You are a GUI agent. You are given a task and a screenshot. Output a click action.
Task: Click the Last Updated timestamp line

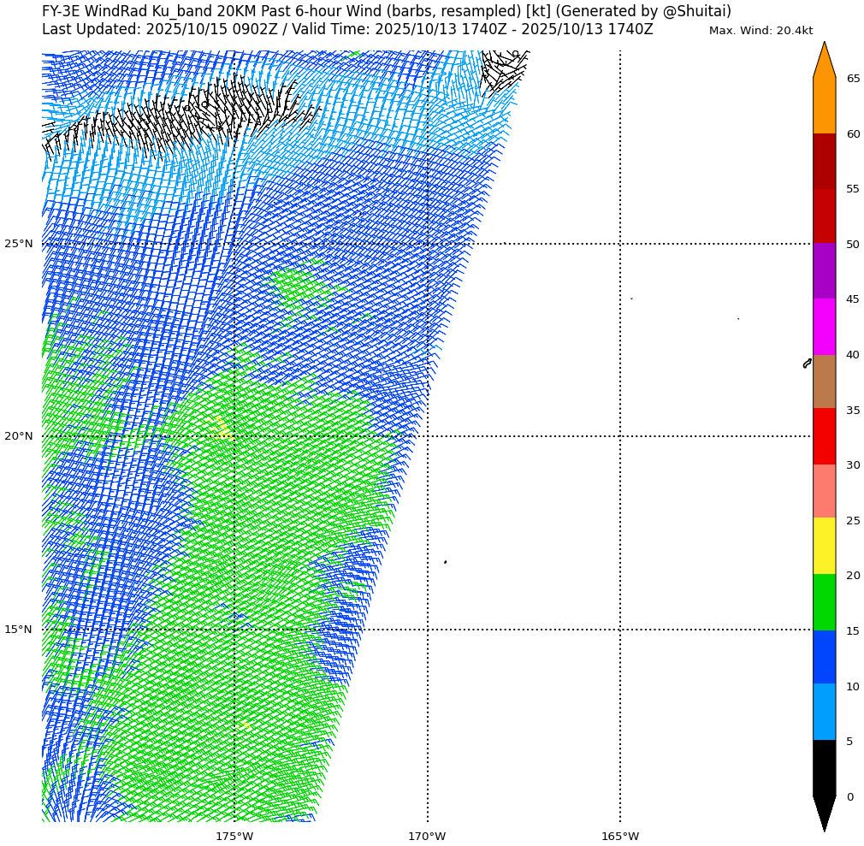pos(347,29)
